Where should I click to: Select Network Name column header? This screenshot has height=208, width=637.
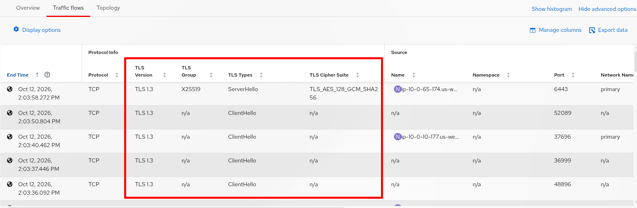pos(617,75)
